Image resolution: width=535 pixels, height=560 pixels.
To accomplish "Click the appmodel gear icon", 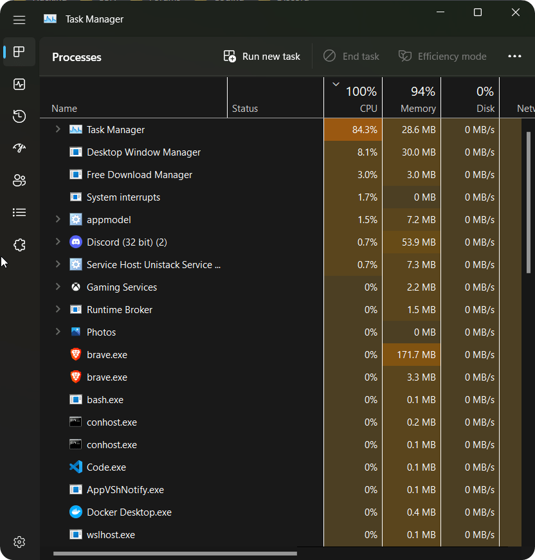I will [x=76, y=220].
